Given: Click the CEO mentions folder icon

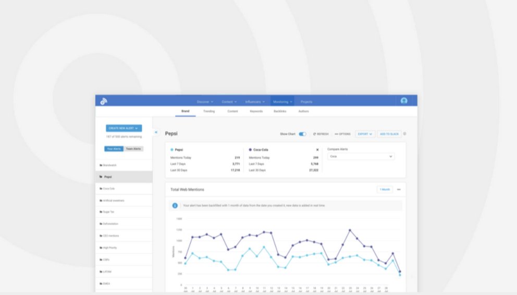Looking at the screenshot, I should point(101,236).
